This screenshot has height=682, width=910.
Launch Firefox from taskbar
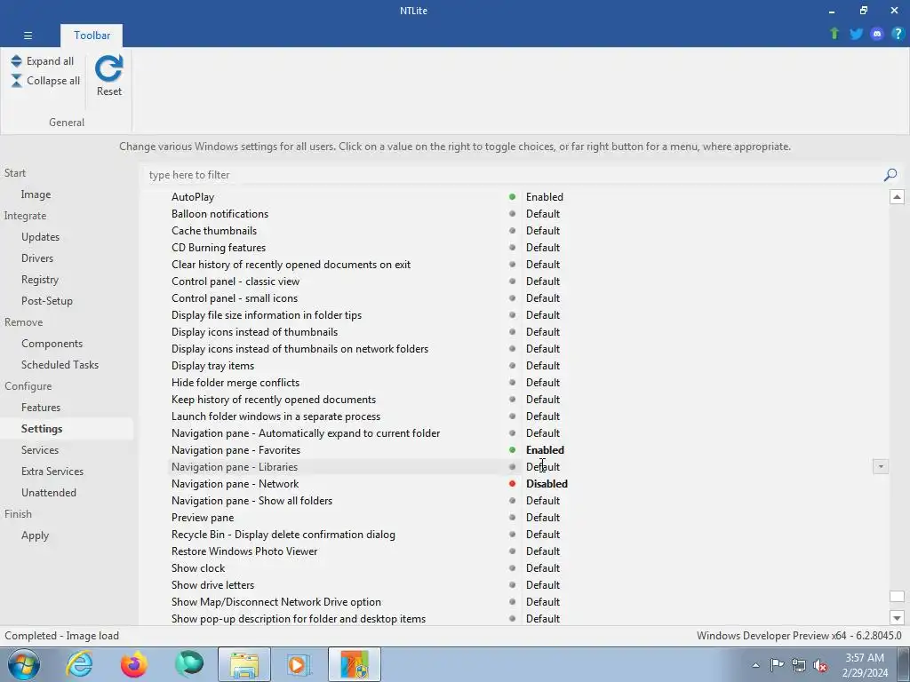[x=134, y=664]
